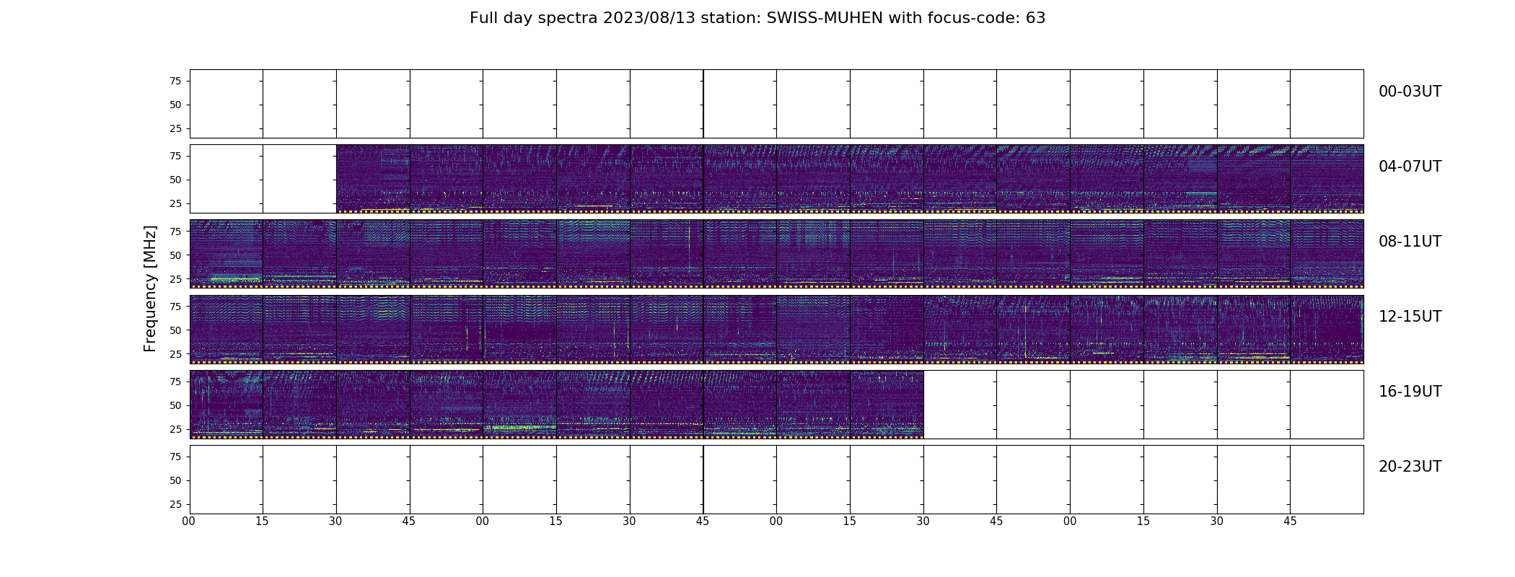Click the '16-19UT' row label
Screen dimensions: 1515x577
1410,392
